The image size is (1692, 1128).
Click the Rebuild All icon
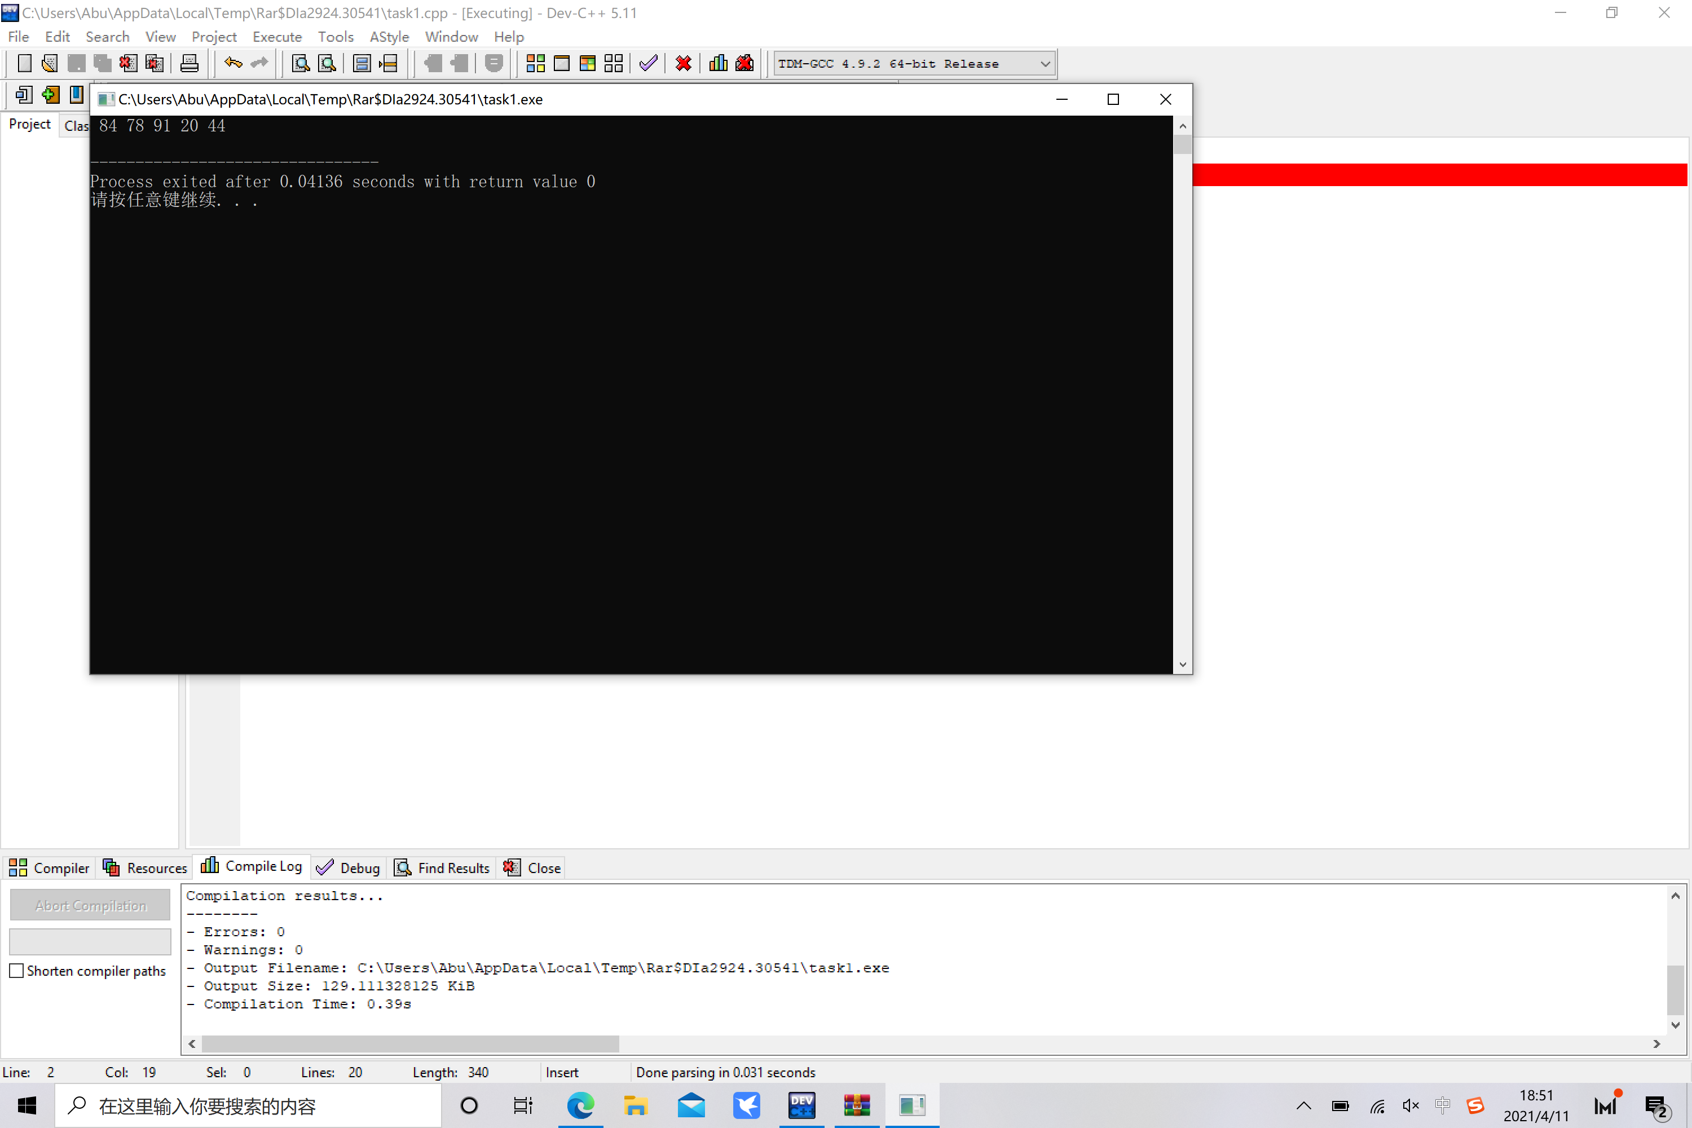click(614, 63)
